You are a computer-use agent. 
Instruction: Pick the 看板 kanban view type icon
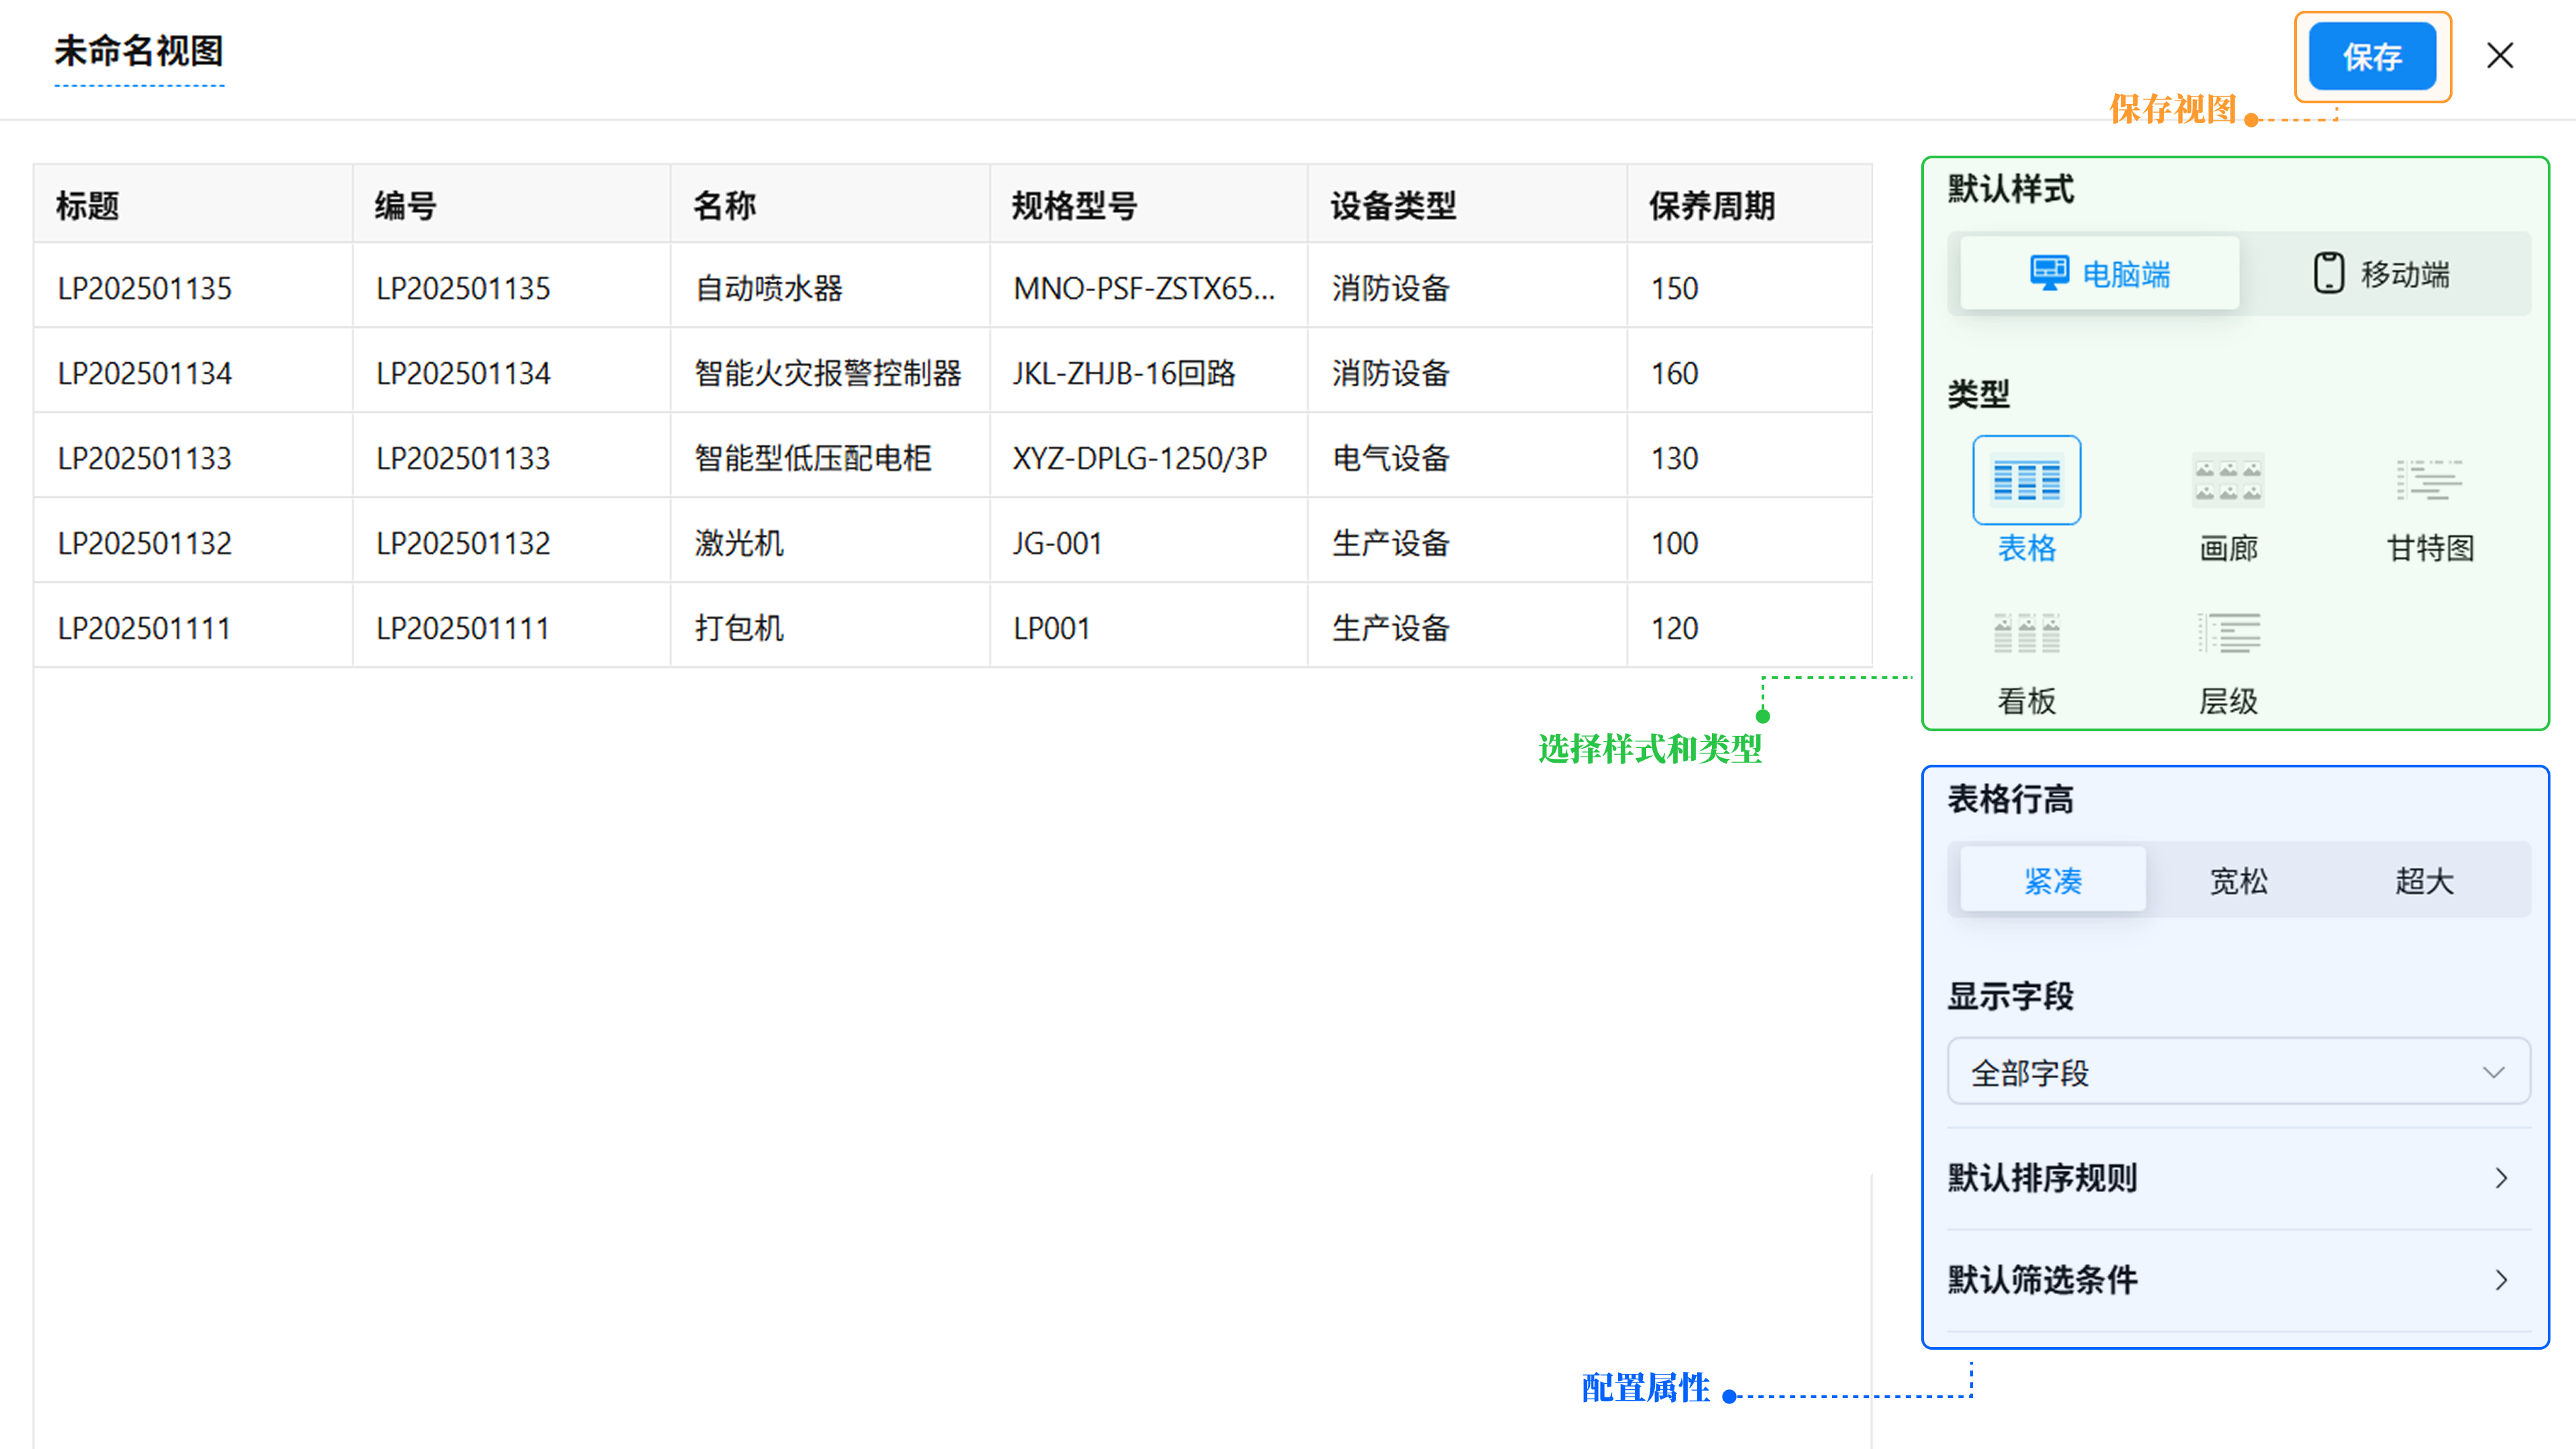pos(2026,632)
